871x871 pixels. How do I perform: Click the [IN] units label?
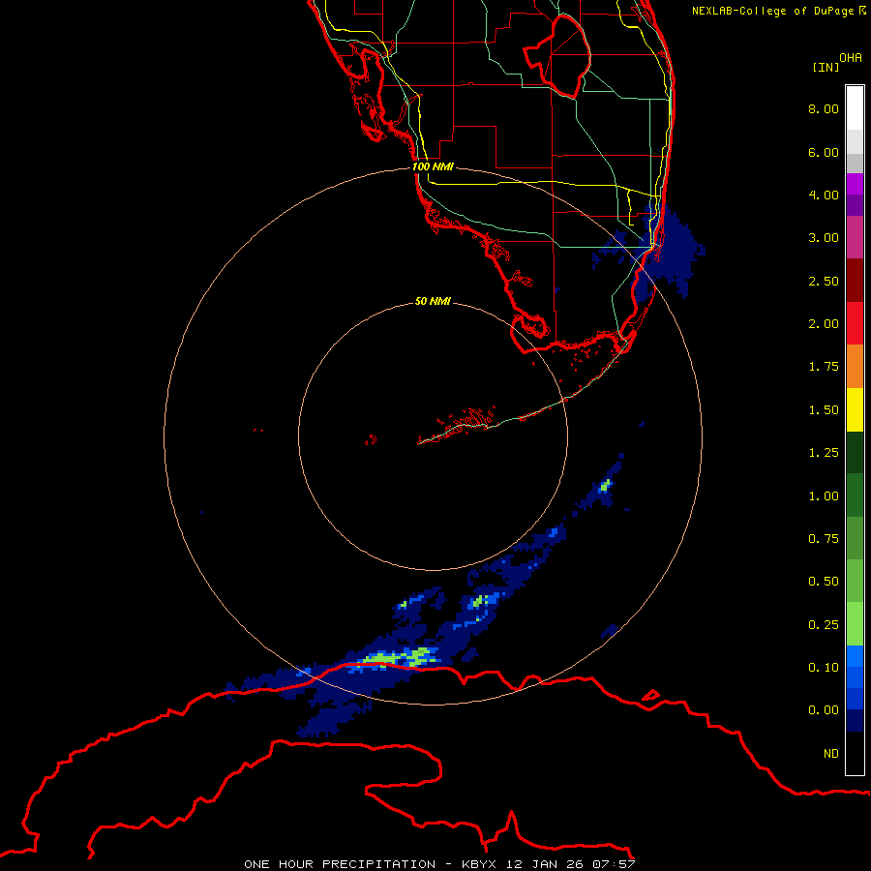coord(826,67)
